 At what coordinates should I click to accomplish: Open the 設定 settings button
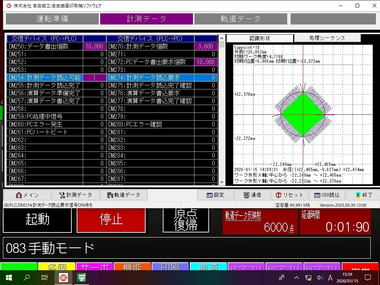[216, 195]
